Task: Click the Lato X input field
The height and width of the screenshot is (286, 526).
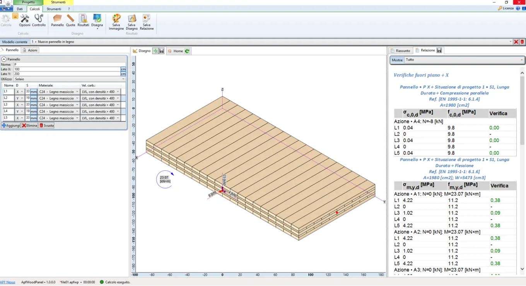Action: (x=67, y=69)
